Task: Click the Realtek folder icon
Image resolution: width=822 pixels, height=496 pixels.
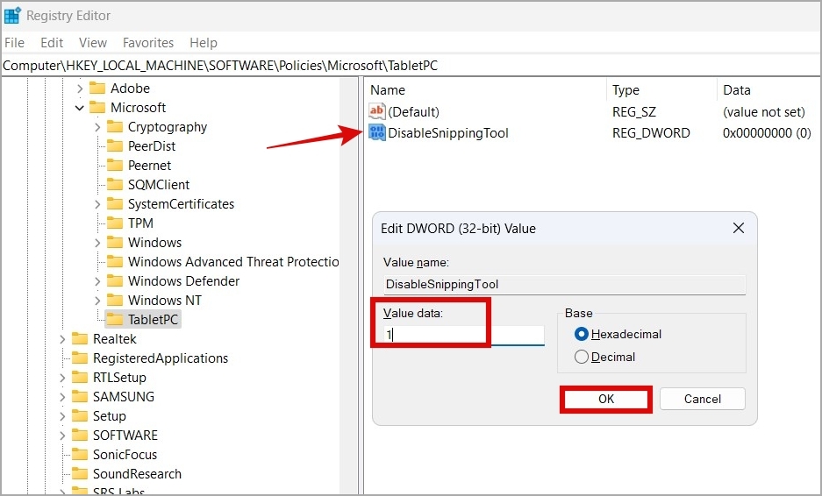Action: (x=79, y=339)
